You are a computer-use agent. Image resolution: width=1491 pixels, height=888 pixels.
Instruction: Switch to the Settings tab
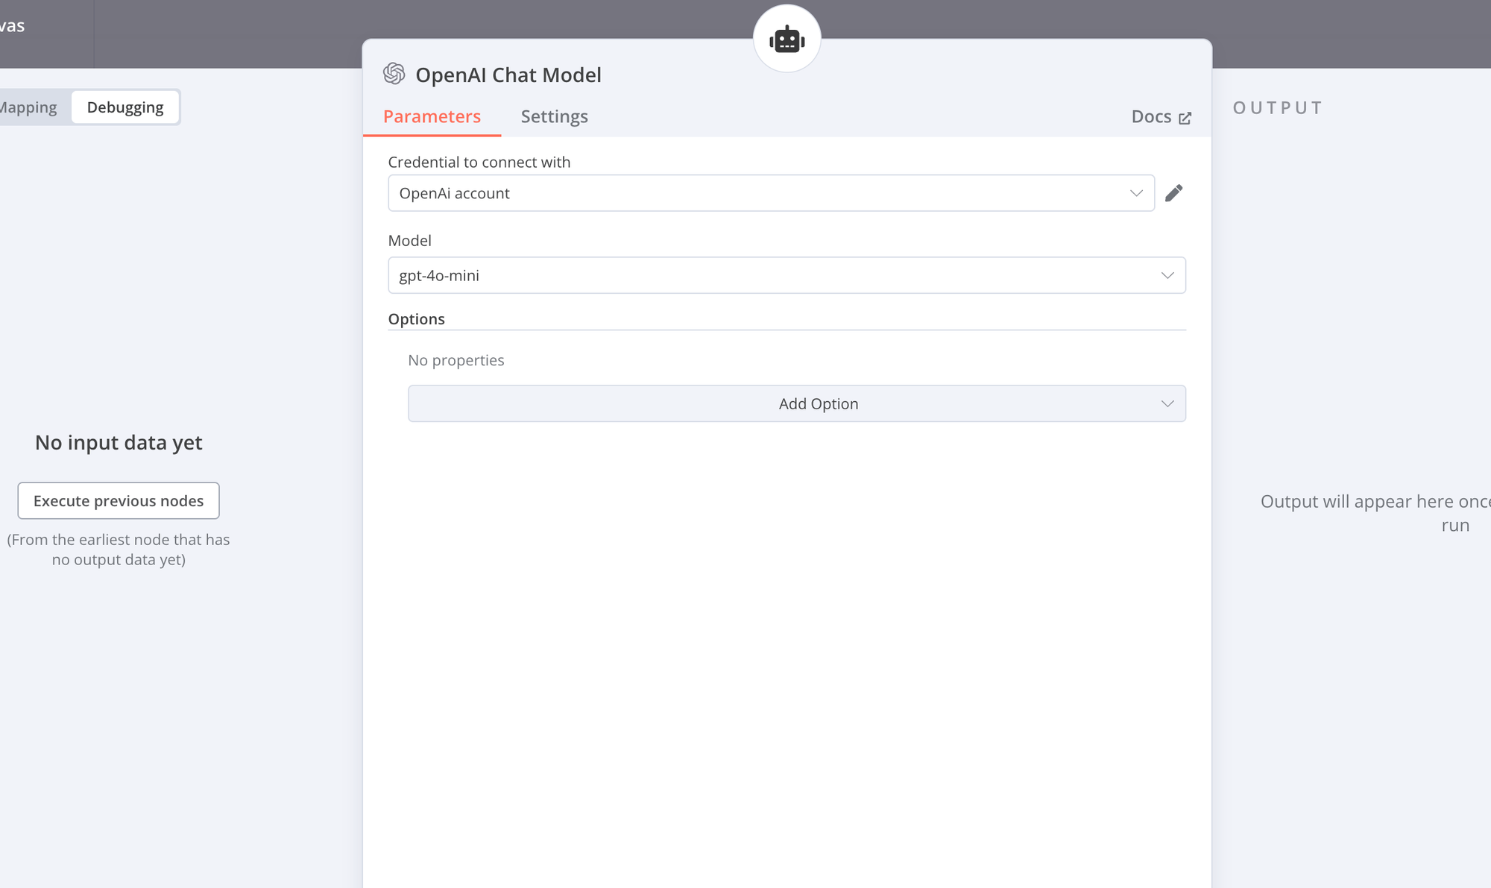coord(554,116)
